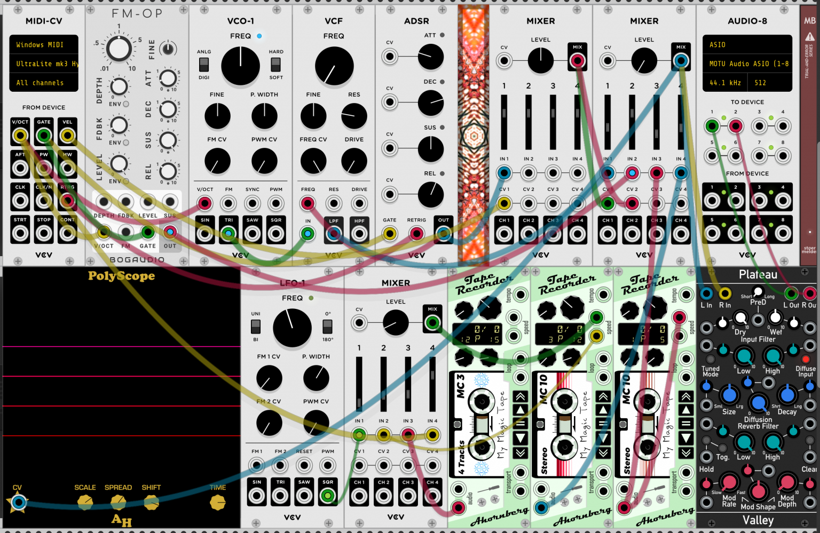Click the L In jack on Plateau

(706, 293)
